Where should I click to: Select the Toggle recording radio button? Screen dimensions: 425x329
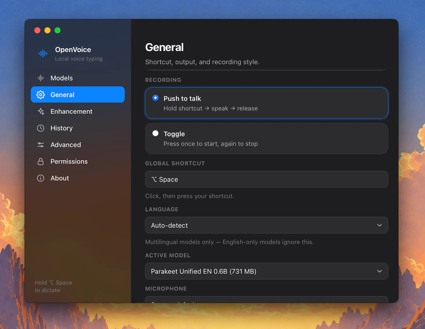coord(155,133)
